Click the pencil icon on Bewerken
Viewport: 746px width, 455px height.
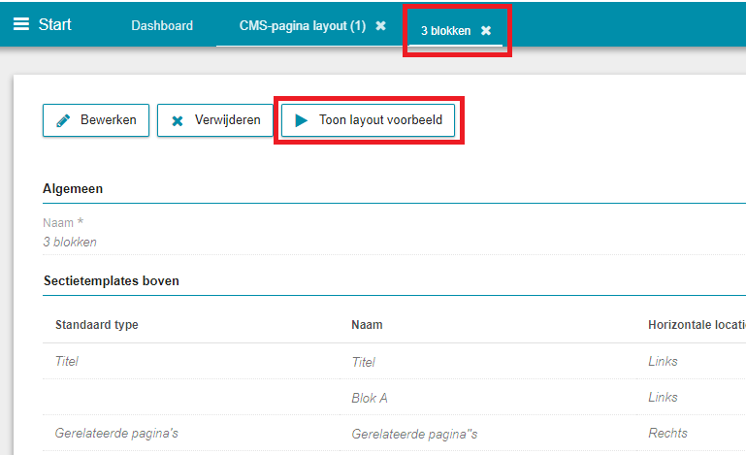64,121
